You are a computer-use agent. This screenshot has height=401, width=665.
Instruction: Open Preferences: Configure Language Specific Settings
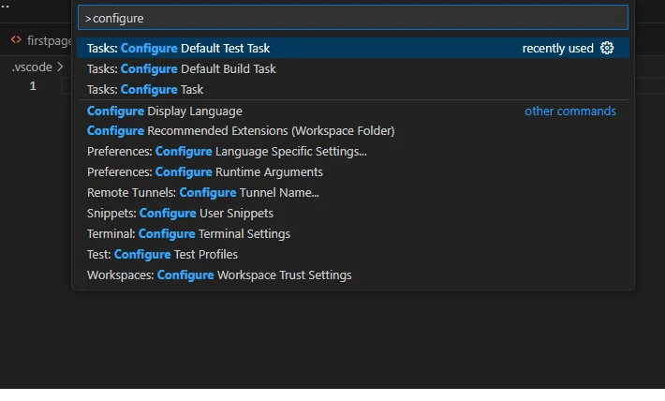tap(353, 152)
